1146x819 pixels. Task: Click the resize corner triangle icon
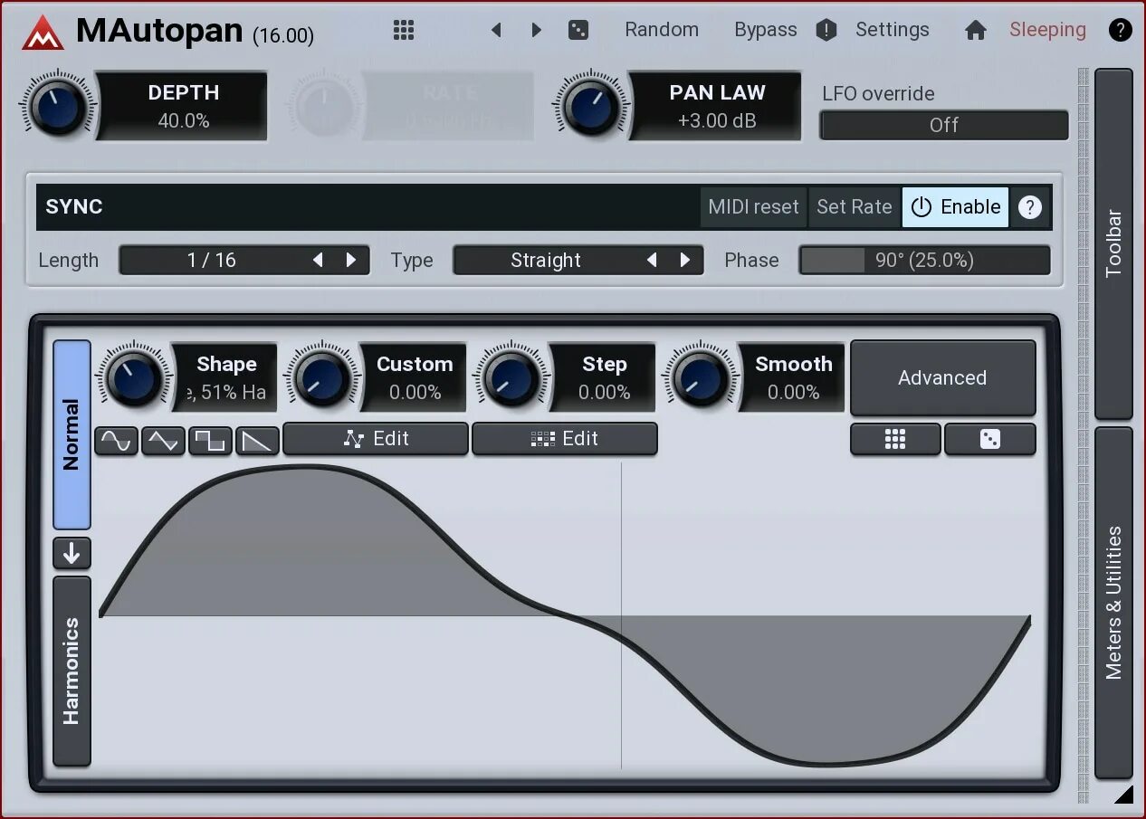pos(1123,795)
